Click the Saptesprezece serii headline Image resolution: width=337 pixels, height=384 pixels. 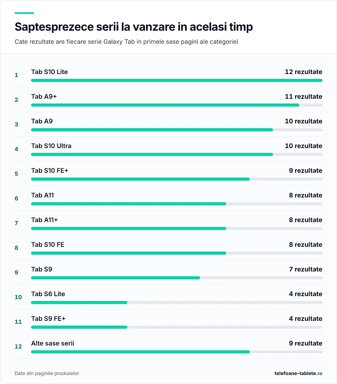pyautogui.click(x=134, y=27)
